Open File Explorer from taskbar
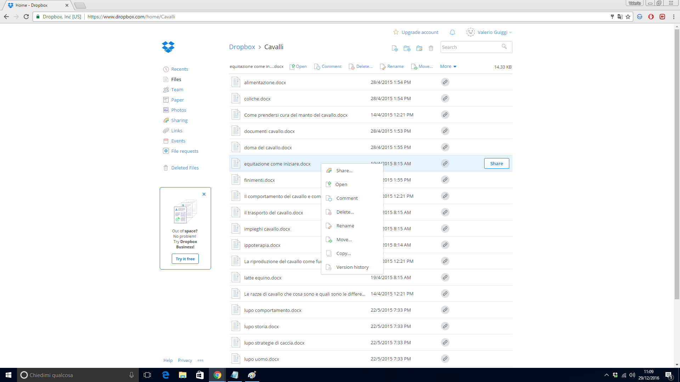Screen dimensions: 680x382 point(182,375)
